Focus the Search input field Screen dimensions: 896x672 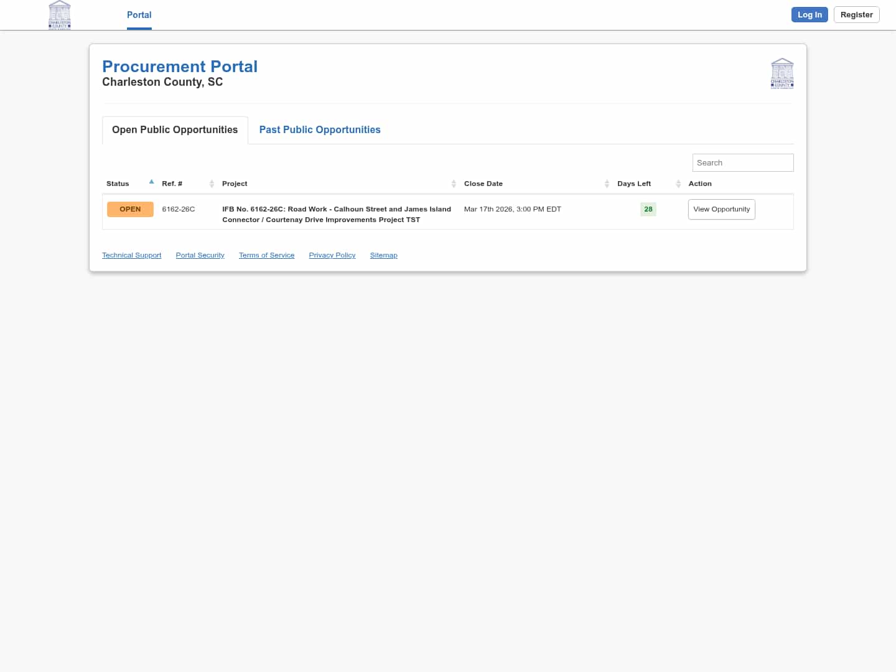tap(742, 162)
